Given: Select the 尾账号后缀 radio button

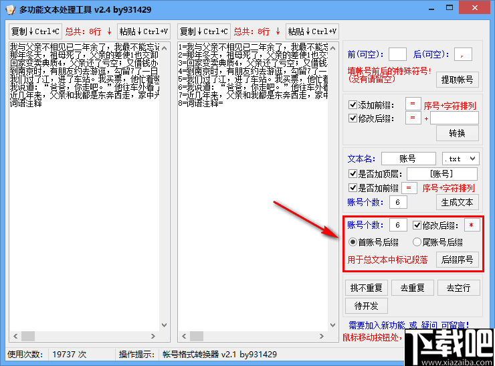Looking at the screenshot, I should coord(417,242).
